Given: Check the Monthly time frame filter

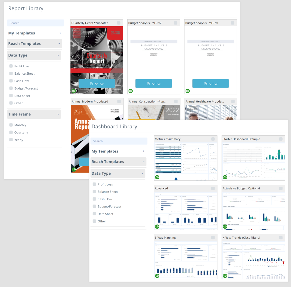Looking at the screenshot, I should tap(11, 125).
